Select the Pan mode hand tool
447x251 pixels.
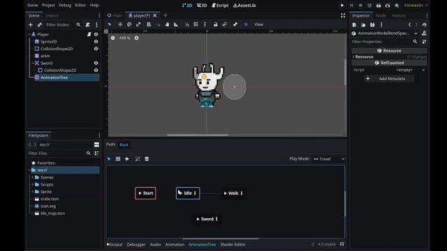(167, 24)
